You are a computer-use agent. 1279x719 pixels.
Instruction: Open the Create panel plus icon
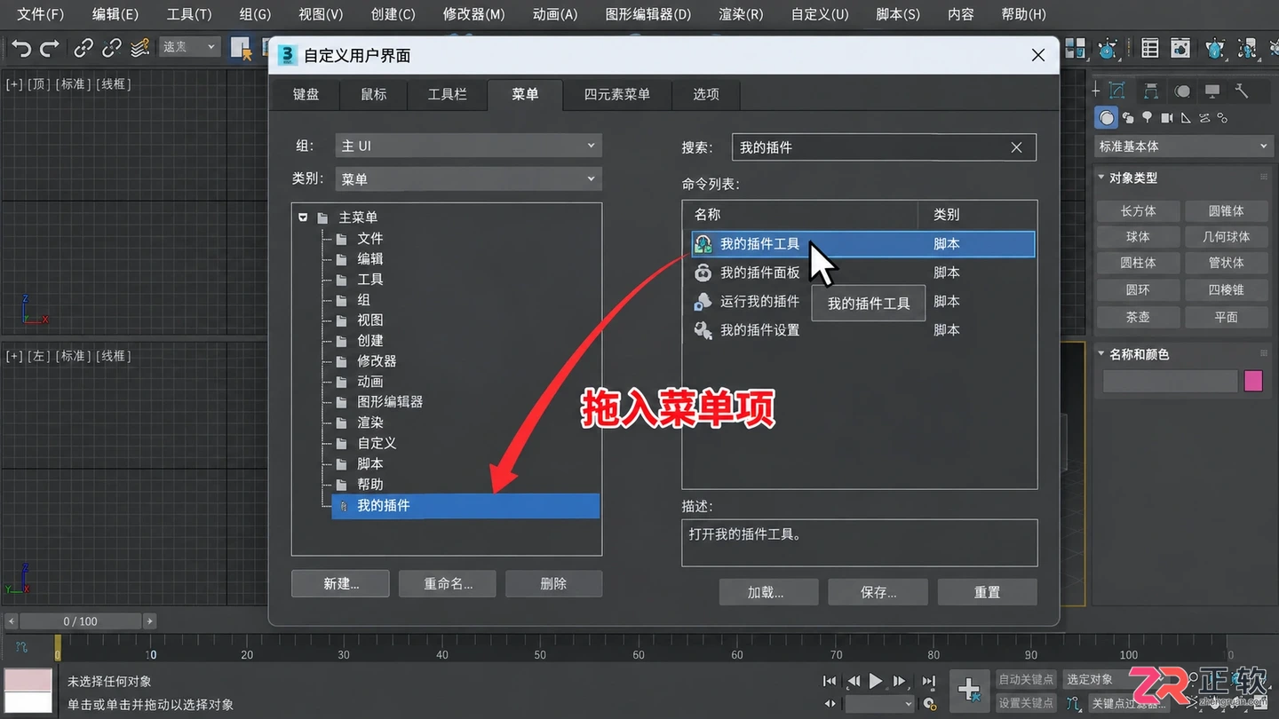(1095, 91)
